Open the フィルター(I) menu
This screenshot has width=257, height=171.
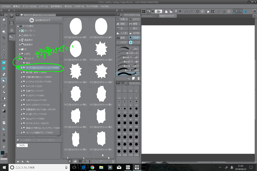(x=79, y=6)
